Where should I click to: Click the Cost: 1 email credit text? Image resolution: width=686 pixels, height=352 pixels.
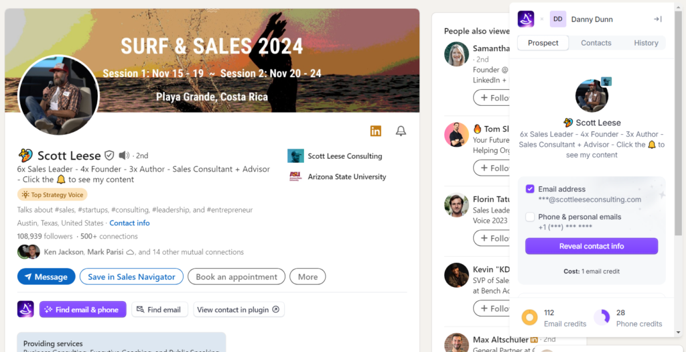pos(592,272)
